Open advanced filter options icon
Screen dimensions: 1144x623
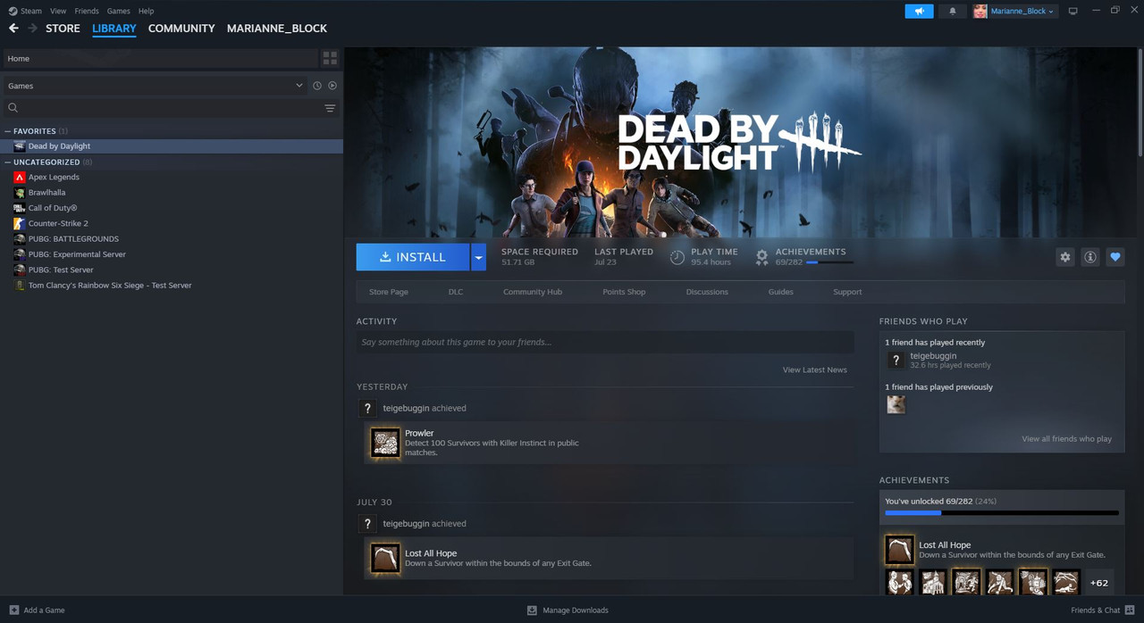click(330, 108)
